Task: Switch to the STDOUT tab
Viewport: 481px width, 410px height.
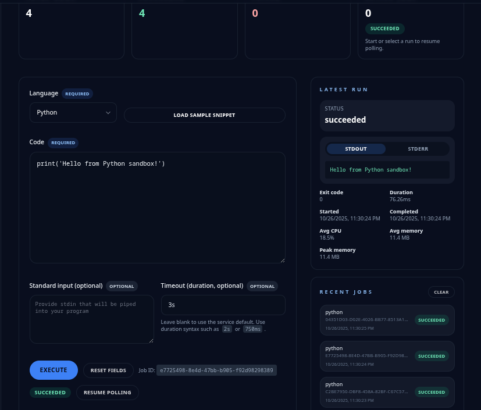Action: (x=355, y=148)
